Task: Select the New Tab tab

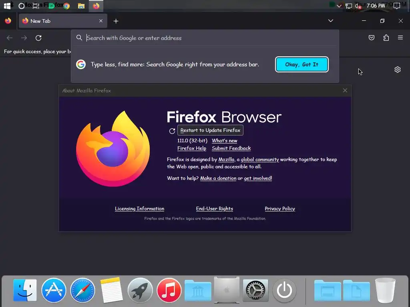Action: coord(63,21)
